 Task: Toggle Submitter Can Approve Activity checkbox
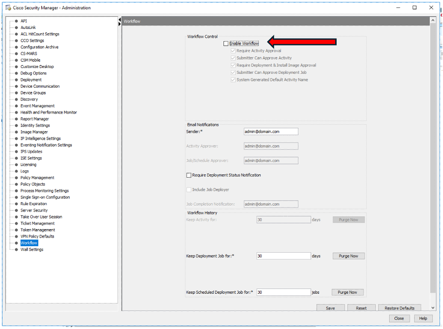click(233, 58)
